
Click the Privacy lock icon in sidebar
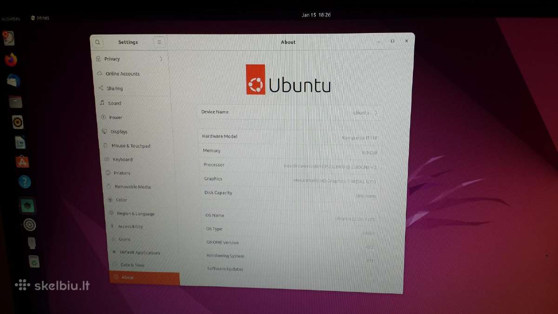[x=98, y=59]
